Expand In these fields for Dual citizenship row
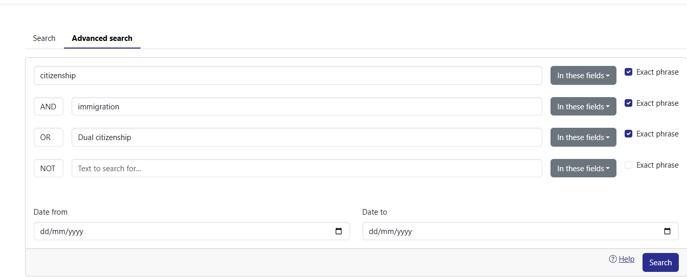This screenshot has width=687, height=277. coord(583,137)
